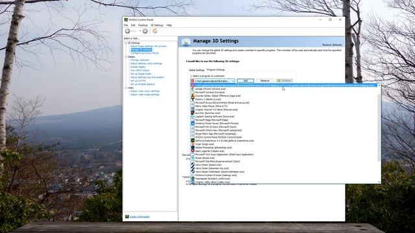Open the Desktop menu
Image resolution: width=415 pixels, height=233 pixels.
(143, 25)
